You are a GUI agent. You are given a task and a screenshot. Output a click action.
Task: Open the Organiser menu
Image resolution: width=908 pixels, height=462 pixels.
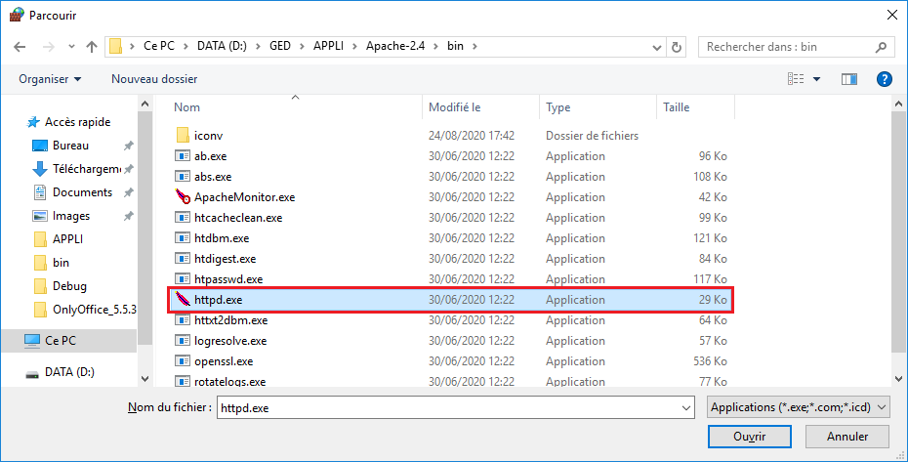point(50,79)
